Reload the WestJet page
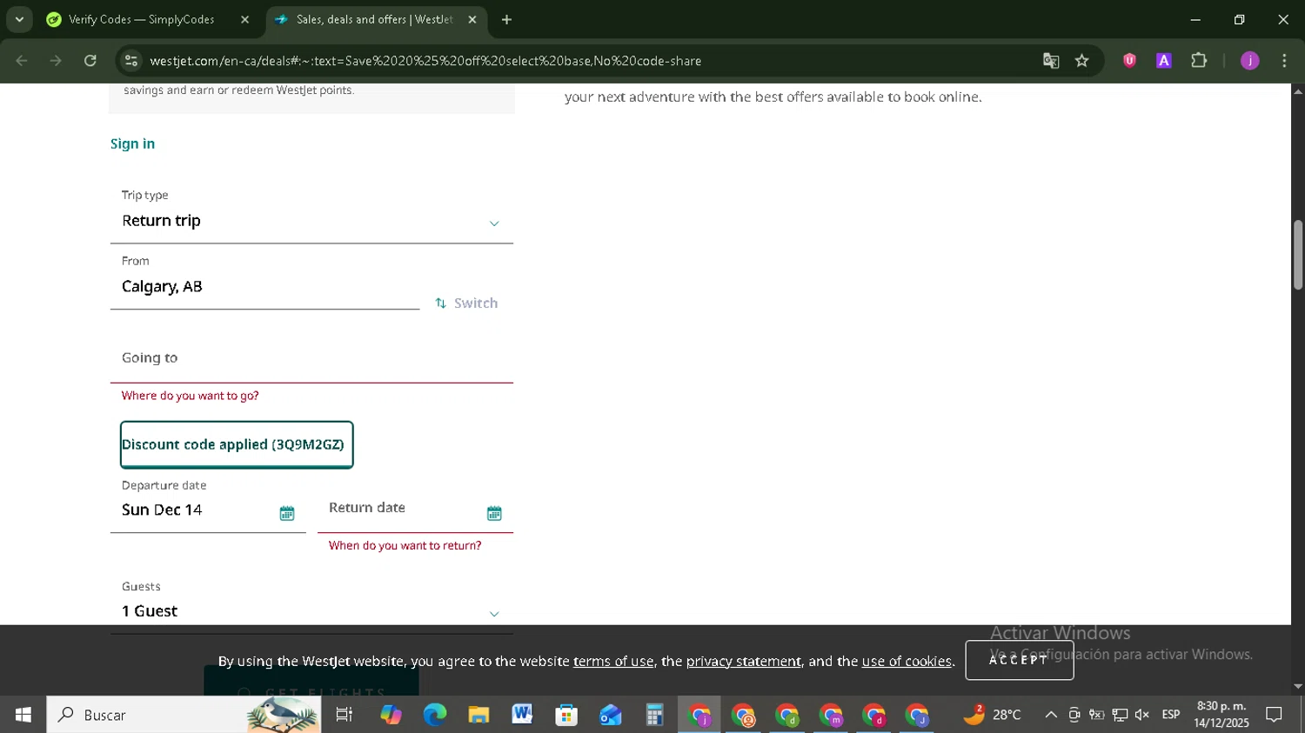 click(90, 61)
